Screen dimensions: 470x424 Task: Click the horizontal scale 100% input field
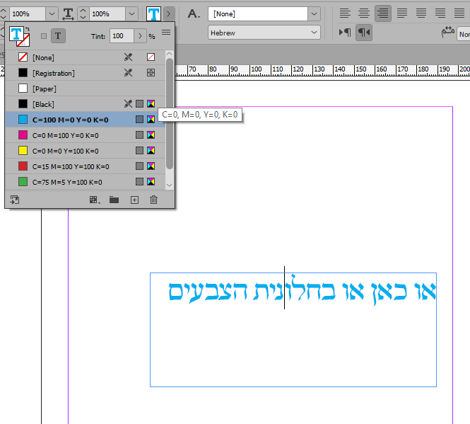point(107,14)
